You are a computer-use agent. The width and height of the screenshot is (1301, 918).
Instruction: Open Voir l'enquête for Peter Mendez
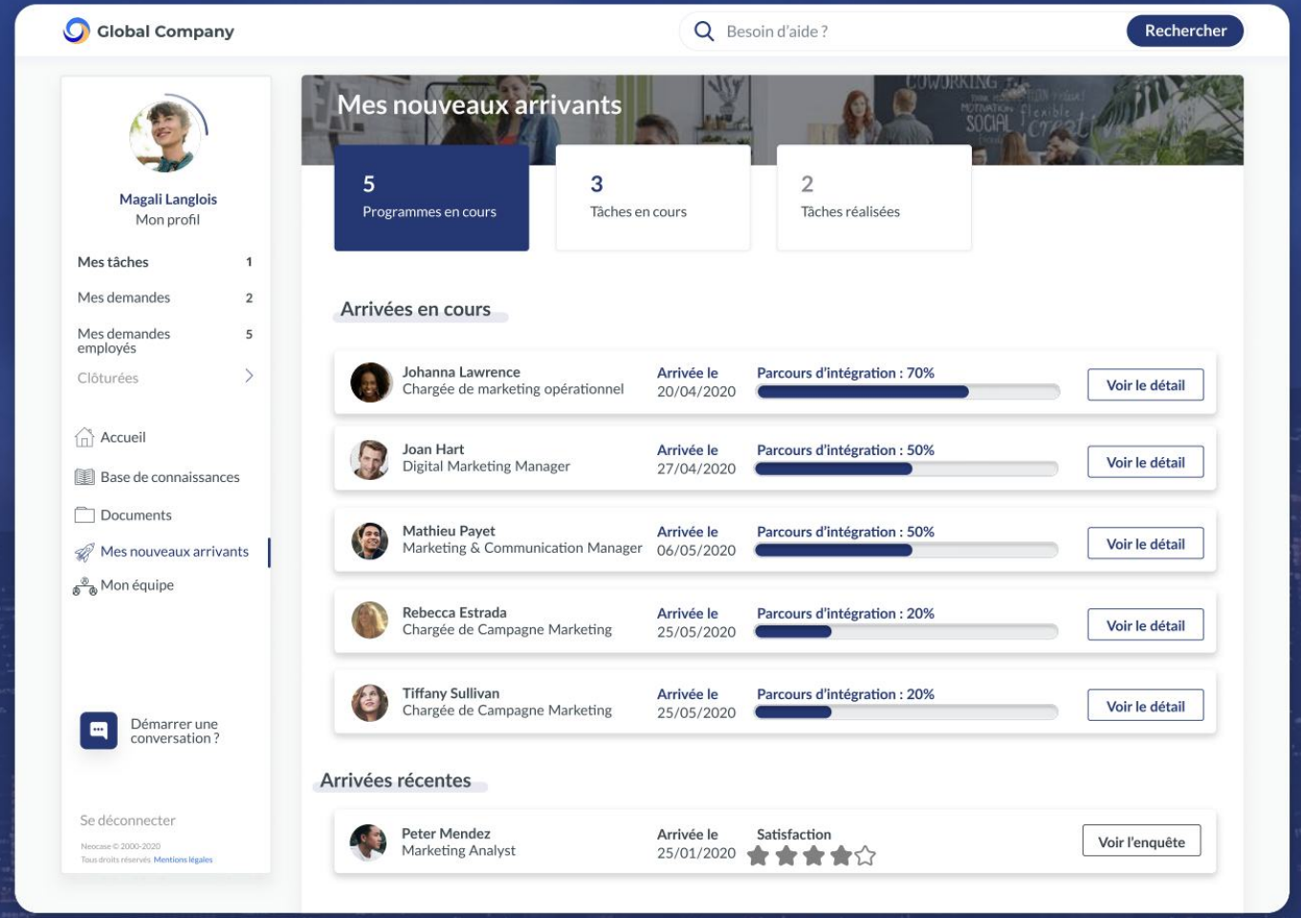coord(1141,841)
